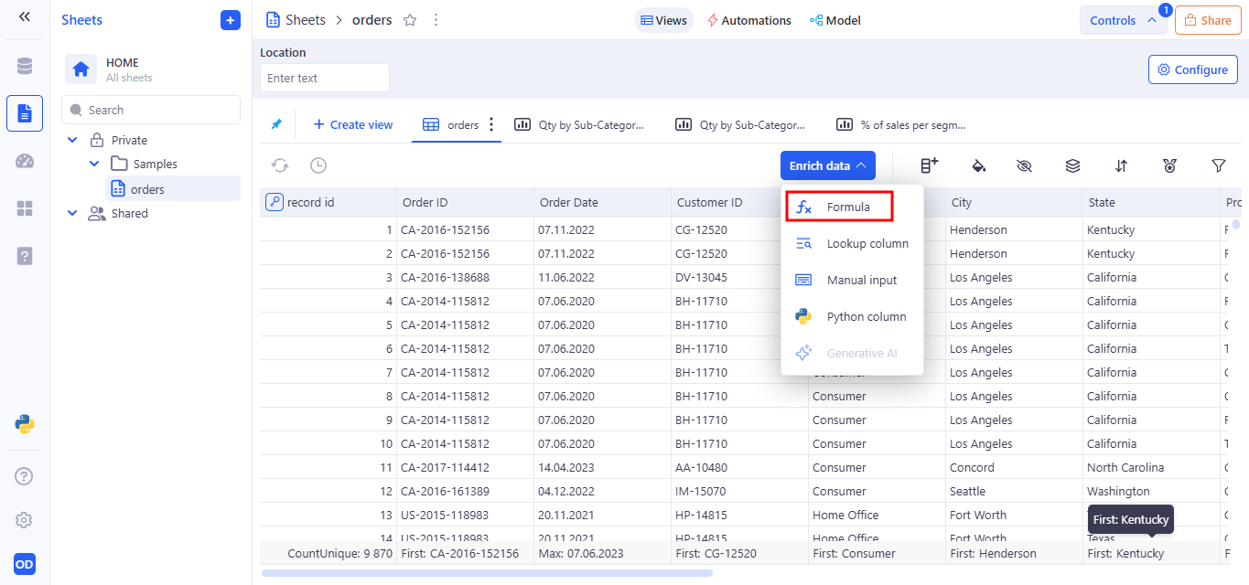Screen dimensions: 1249x585
Task: Click the Location text input field
Action: 325,78
